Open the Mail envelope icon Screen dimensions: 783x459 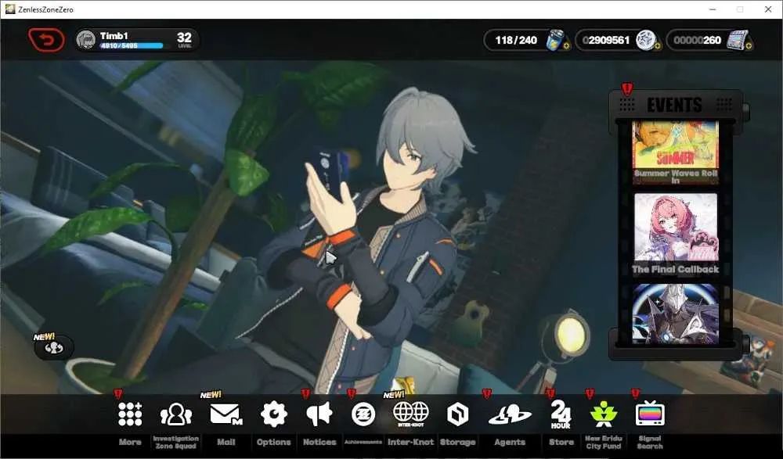(226, 414)
